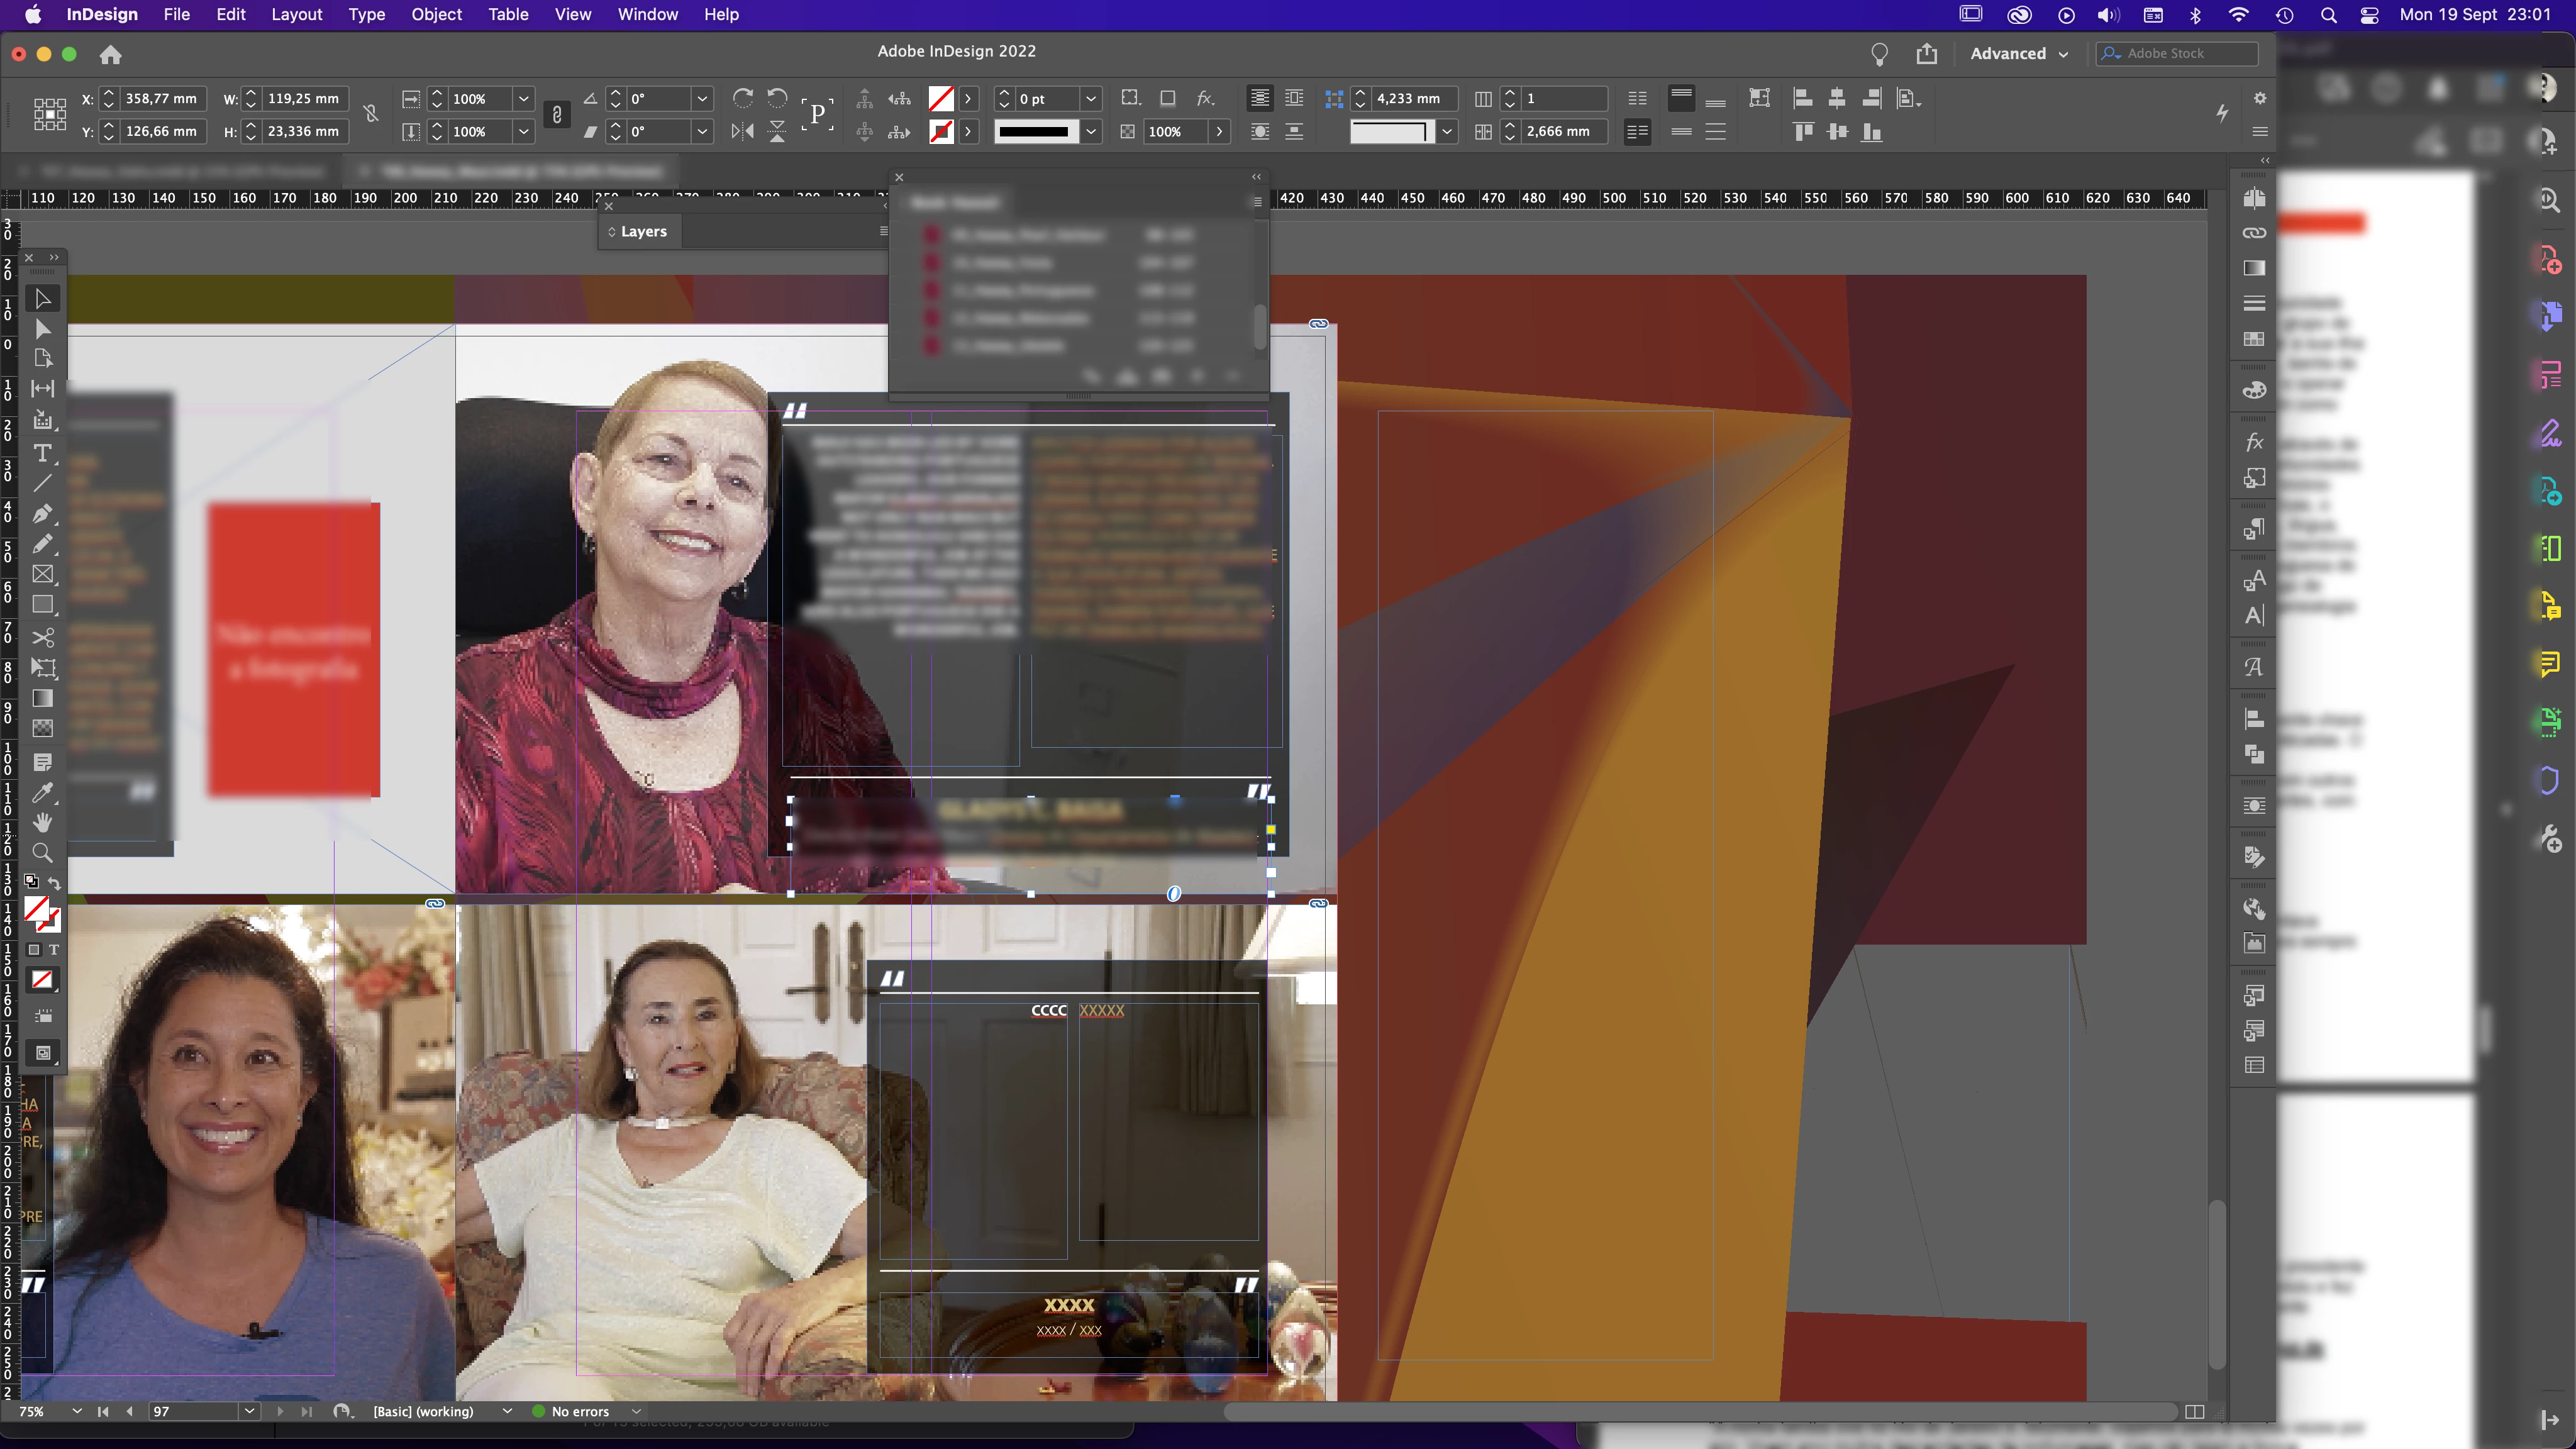This screenshot has height=1449, width=2576.
Task: Select the Pen tool
Action: 42,514
